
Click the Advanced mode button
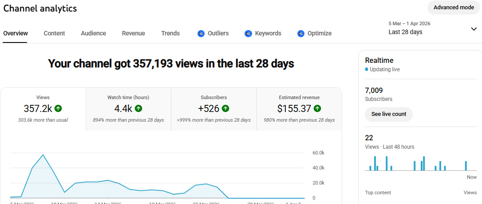coord(454,8)
